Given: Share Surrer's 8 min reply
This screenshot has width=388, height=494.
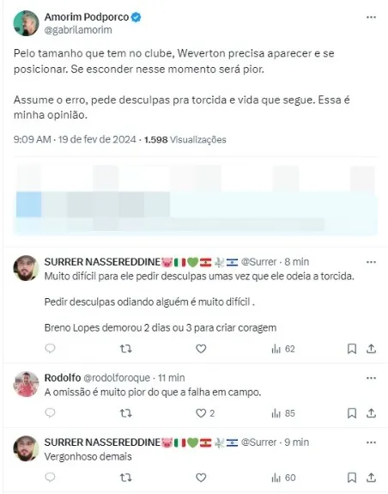Looking at the screenshot, I should click(371, 349).
